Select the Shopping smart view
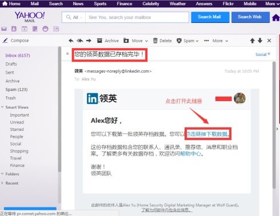The height and width of the screenshot is (216, 280). click(19, 151)
